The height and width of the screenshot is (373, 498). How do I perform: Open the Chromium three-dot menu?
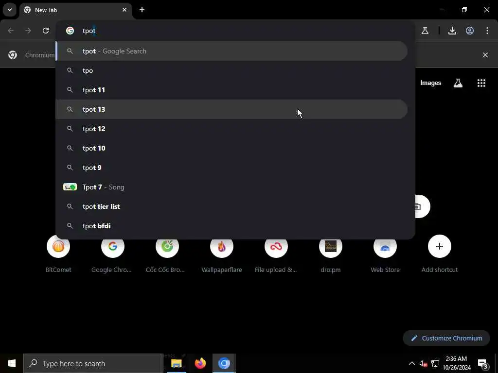coord(487,31)
